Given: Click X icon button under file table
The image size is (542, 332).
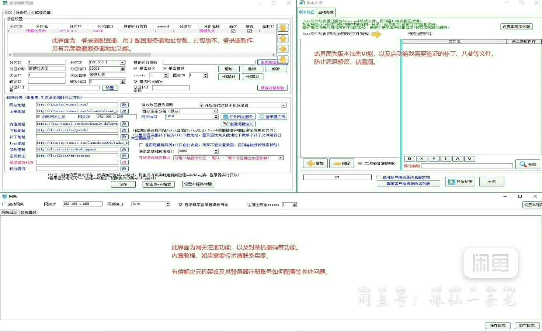Looking at the screenshot, I should coord(422,159).
